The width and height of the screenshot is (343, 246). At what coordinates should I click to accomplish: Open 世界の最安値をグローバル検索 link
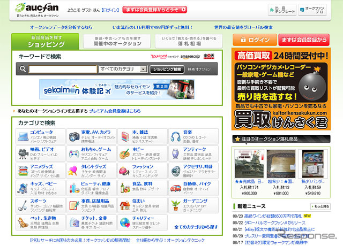pyautogui.click(x=243, y=27)
